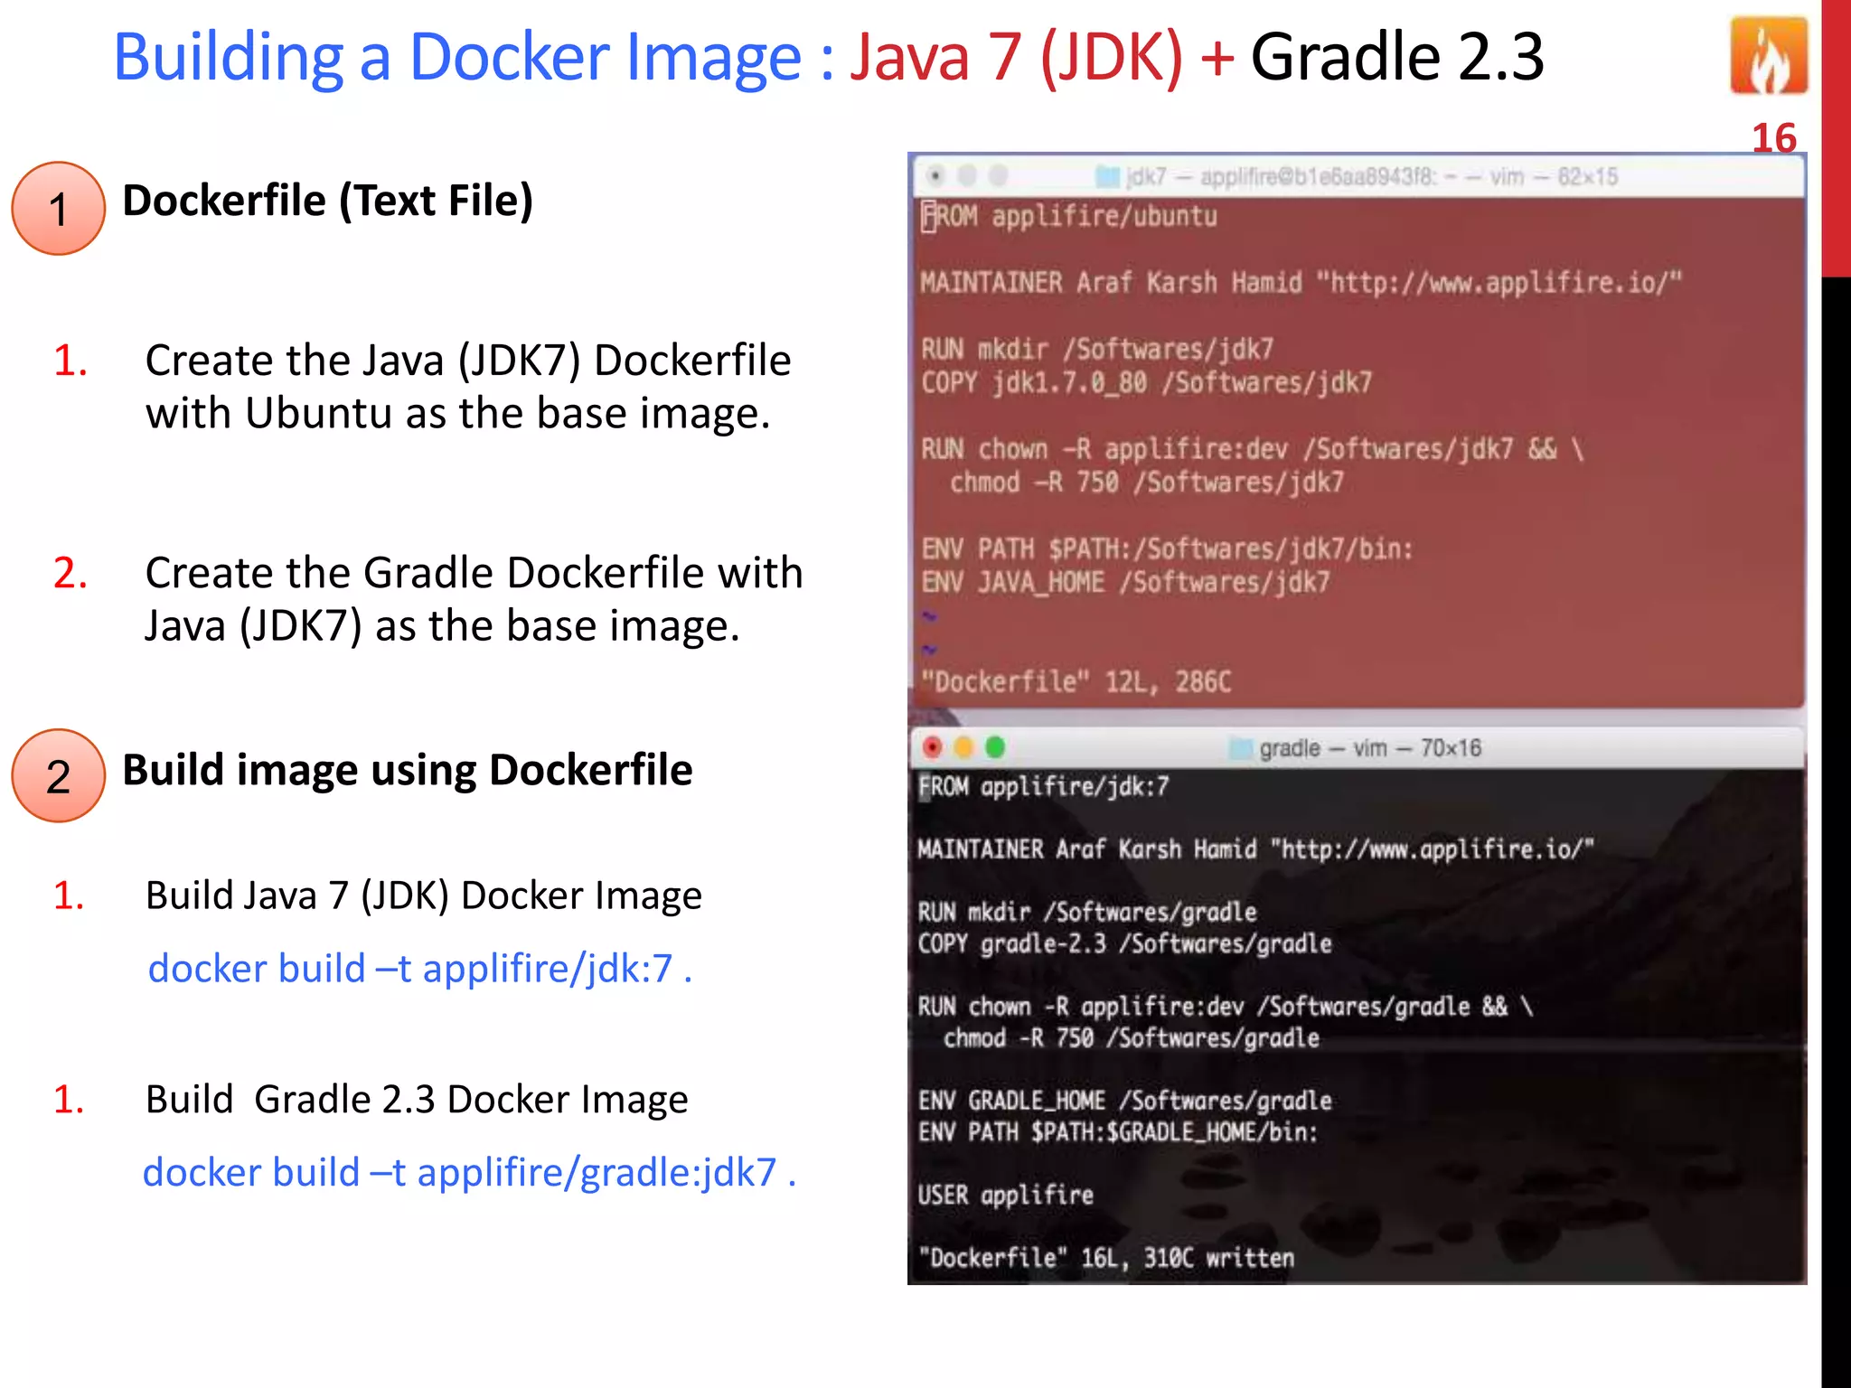Image resolution: width=1851 pixels, height=1388 pixels.
Task: Click 'COPY gradle-2.3 /Softwares/gradle' line
Action: pyautogui.click(x=1125, y=943)
